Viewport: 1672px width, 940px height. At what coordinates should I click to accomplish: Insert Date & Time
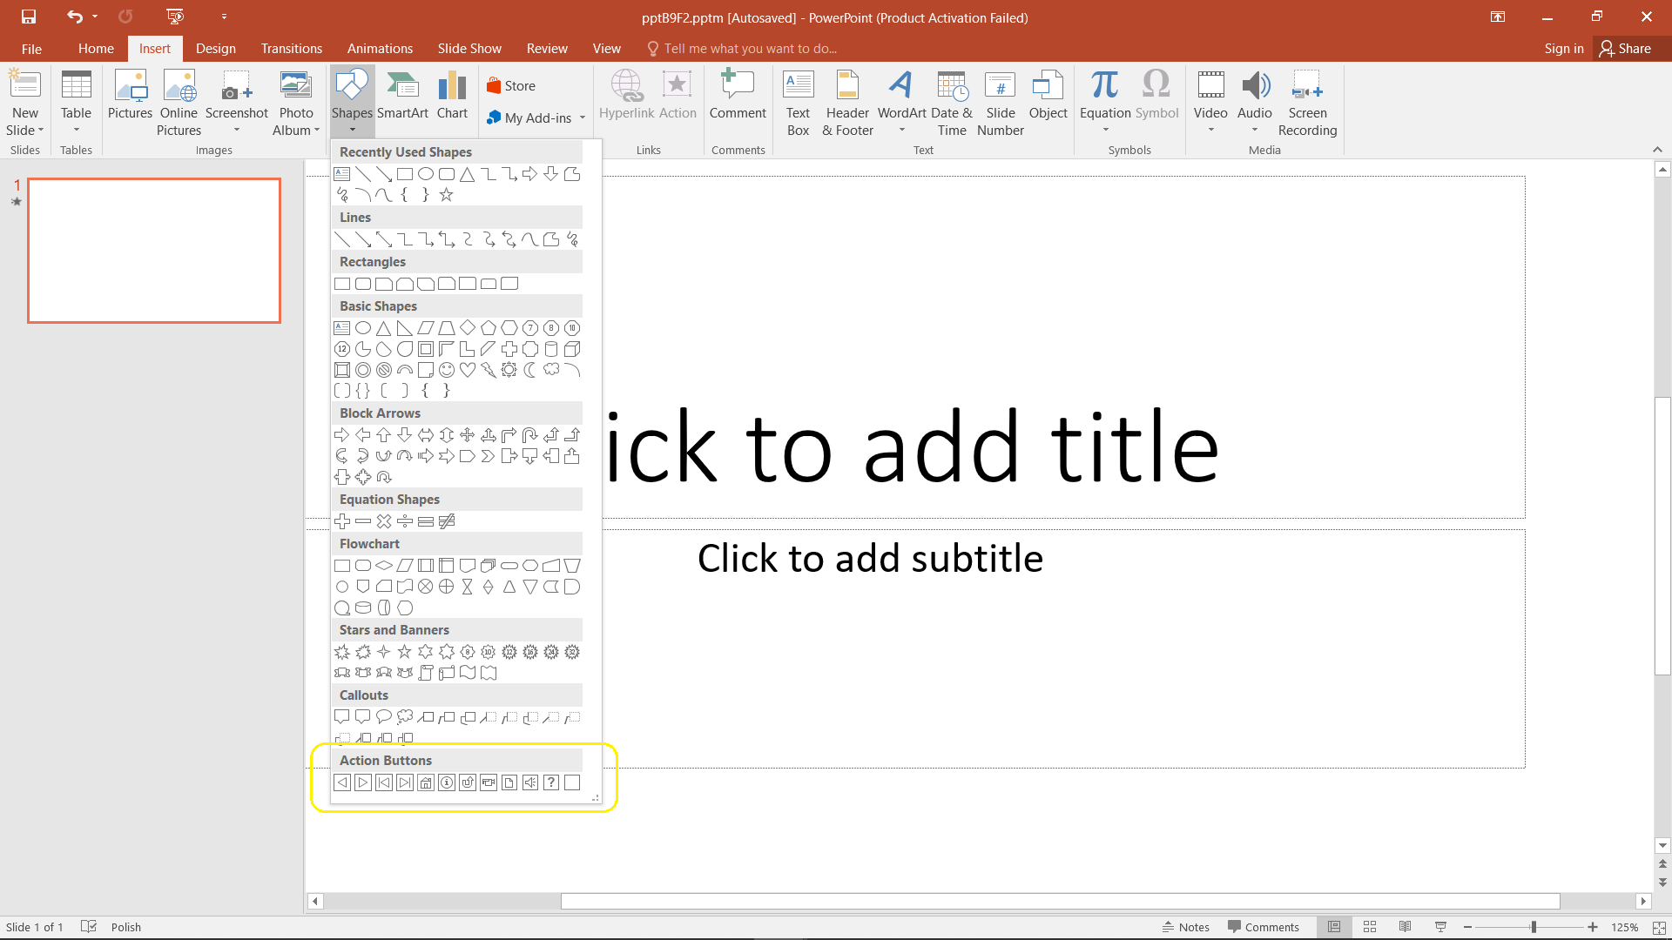point(952,103)
